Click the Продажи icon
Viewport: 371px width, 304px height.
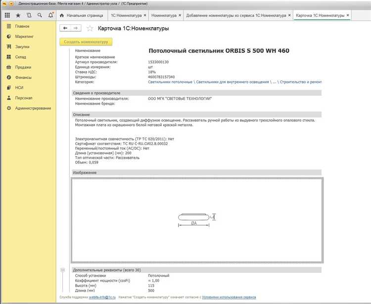click(9, 67)
